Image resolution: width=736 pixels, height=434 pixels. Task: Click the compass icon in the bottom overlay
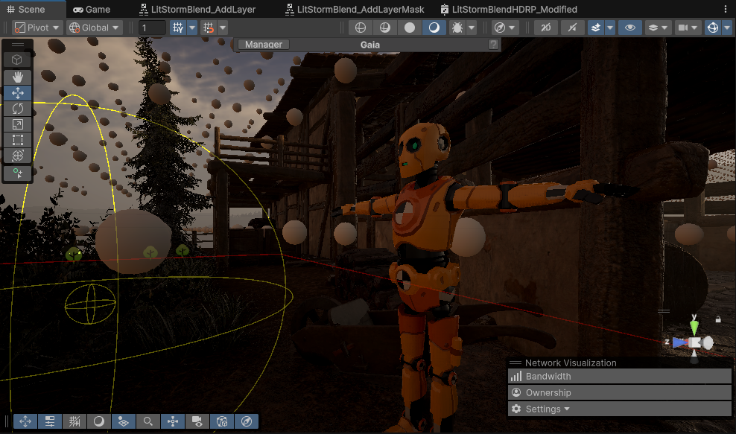coord(246,421)
